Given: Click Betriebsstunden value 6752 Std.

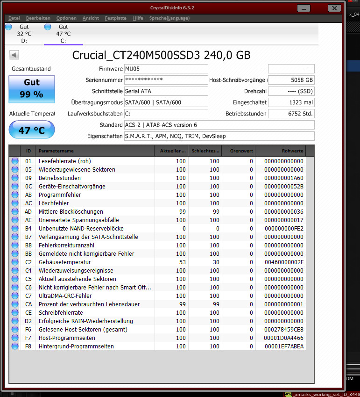Looking at the screenshot, I should 291,114.
